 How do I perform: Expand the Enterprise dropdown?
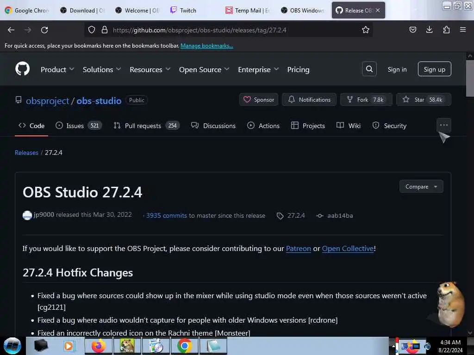[x=258, y=69]
